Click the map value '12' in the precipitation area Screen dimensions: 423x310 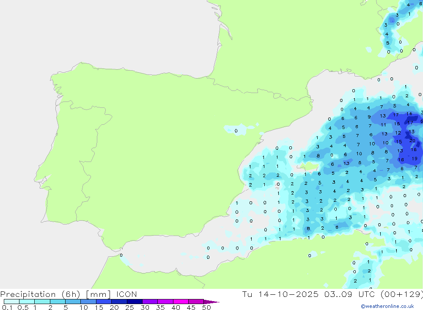(398, 133)
